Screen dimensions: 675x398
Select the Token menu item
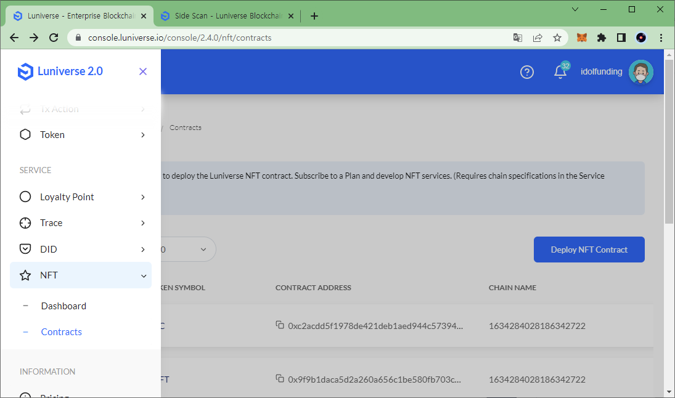tap(81, 135)
